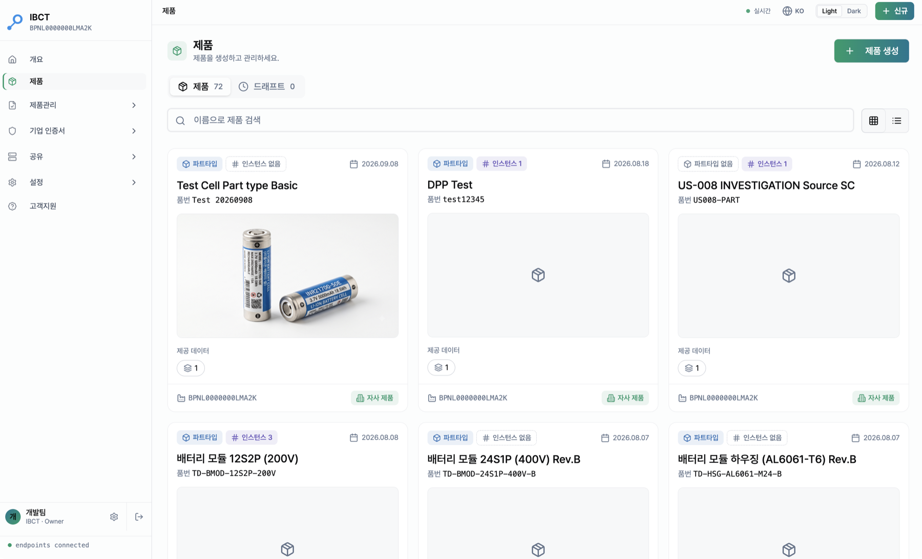
Task: Click 인스턴스 없음 tag on Test Cell card
Action: (x=256, y=164)
